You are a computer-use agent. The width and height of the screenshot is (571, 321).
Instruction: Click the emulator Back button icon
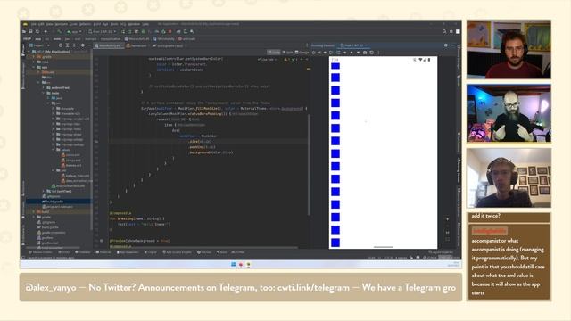pos(345,53)
